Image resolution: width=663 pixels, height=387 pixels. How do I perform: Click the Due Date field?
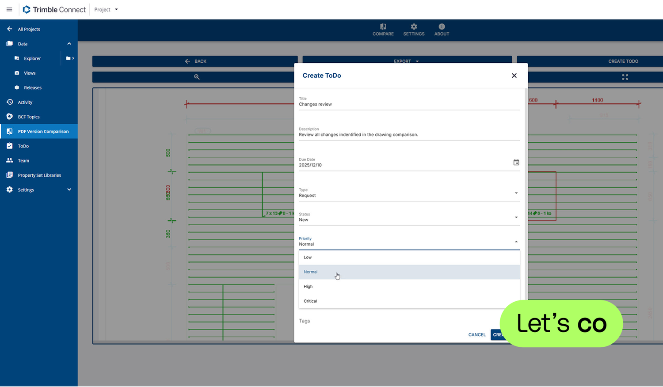coord(409,163)
